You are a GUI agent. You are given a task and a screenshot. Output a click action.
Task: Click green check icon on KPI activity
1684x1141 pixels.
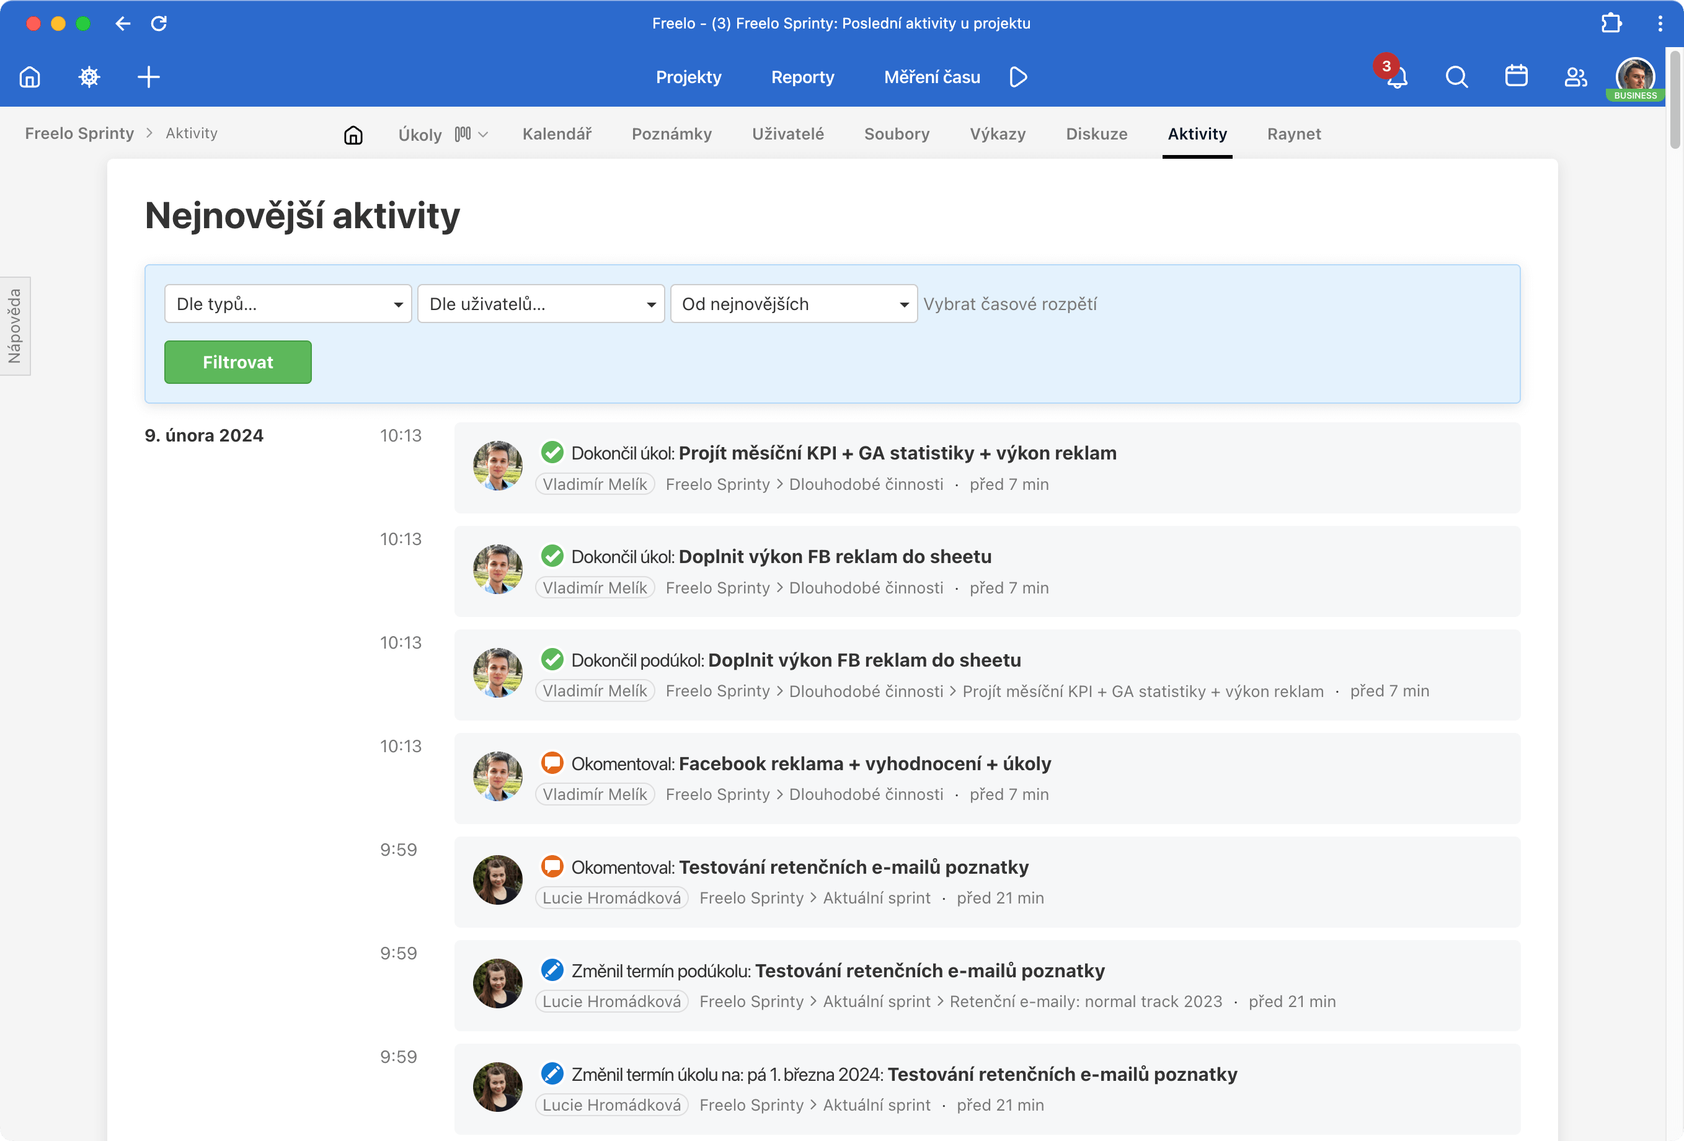tap(552, 452)
